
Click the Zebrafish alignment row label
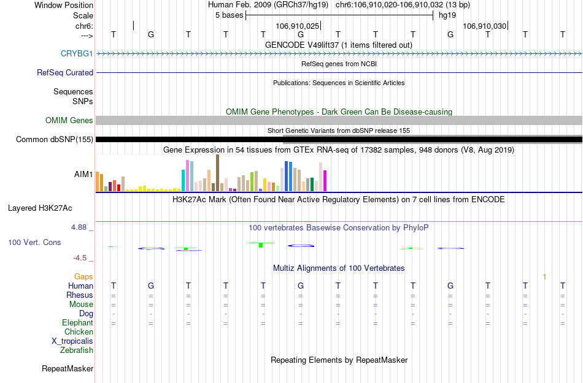click(x=77, y=350)
